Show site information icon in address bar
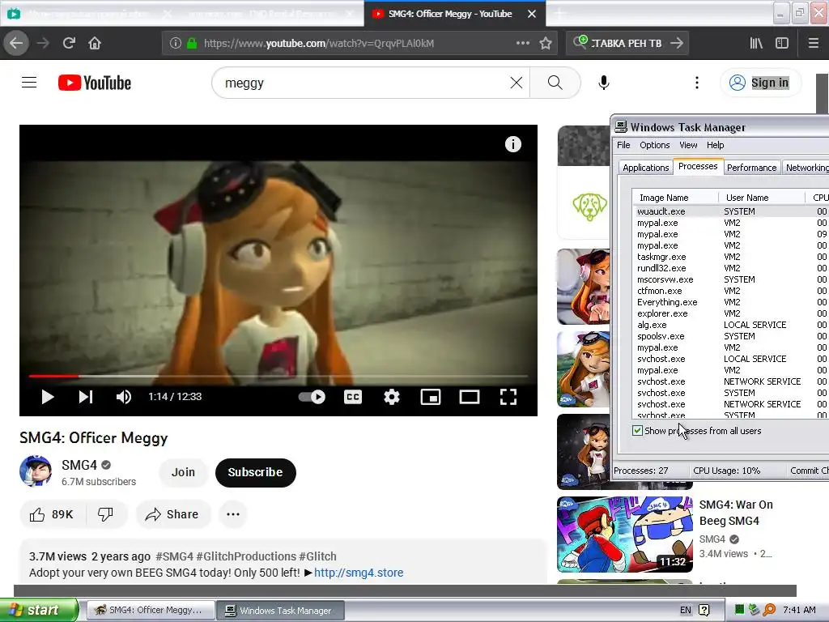 click(176, 44)
